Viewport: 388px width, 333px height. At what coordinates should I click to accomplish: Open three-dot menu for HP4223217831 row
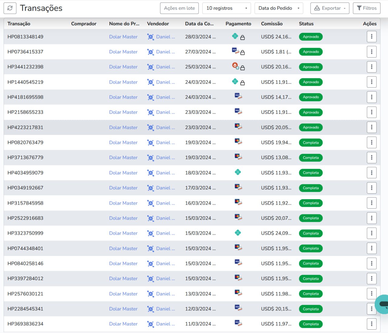click(371, 127)
